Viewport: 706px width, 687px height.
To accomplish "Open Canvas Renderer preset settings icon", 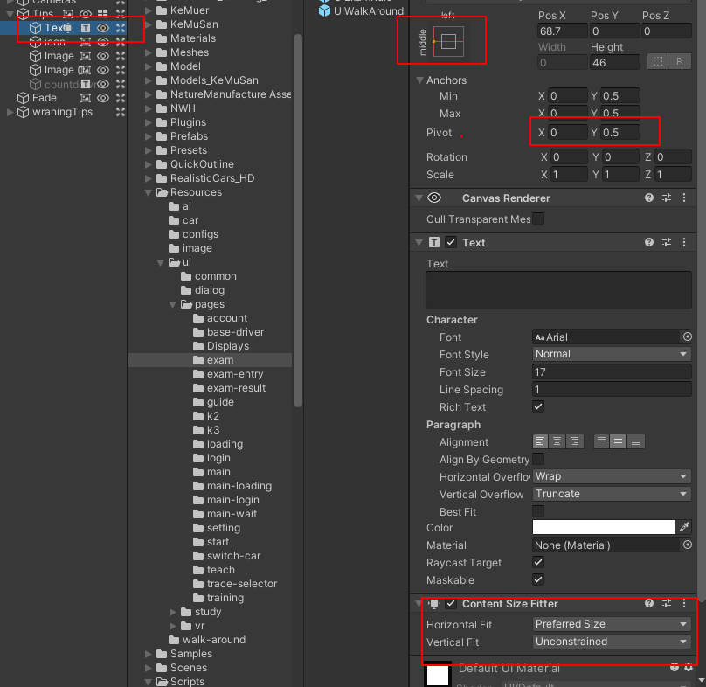I will (667, 198).
